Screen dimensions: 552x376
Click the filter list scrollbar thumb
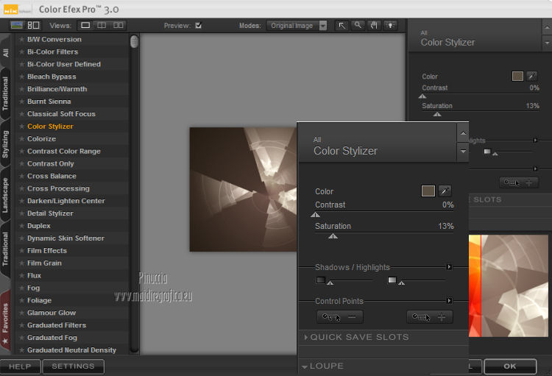pyautogui.click(x=134, y=41)
